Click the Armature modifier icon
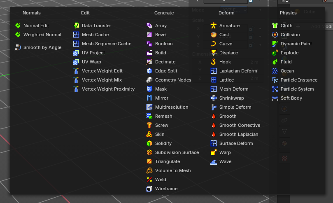Image resolution: width=333 pixels, height=203 pixels. coord(214,26)
